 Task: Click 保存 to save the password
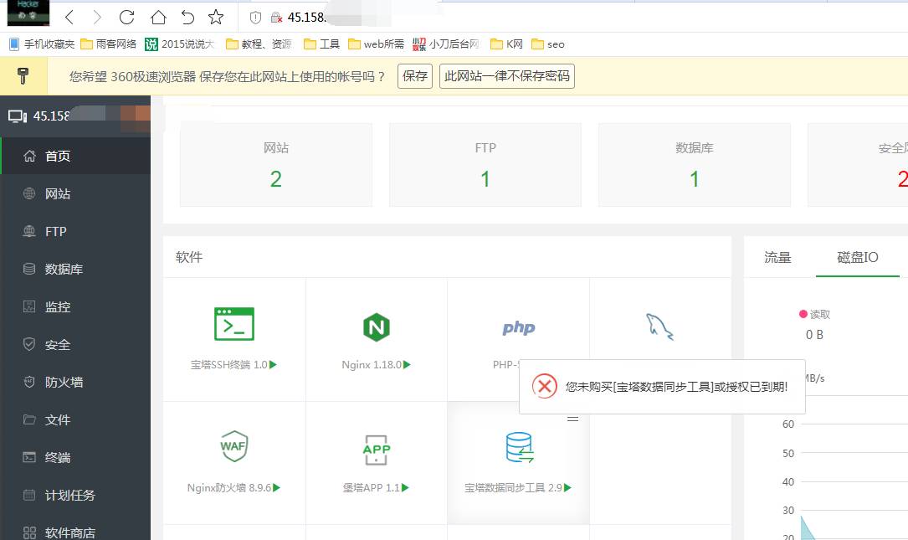(415, 76)
